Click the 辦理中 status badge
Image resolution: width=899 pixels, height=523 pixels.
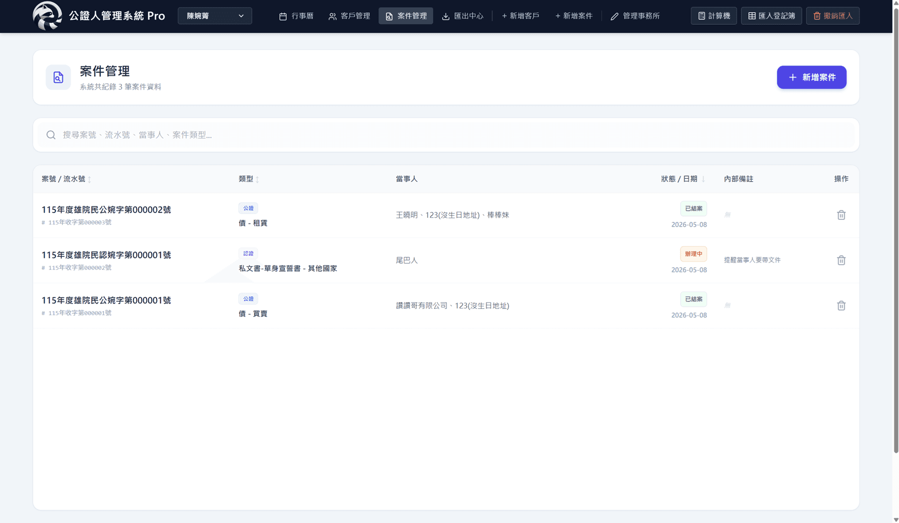tap(693, 254)
